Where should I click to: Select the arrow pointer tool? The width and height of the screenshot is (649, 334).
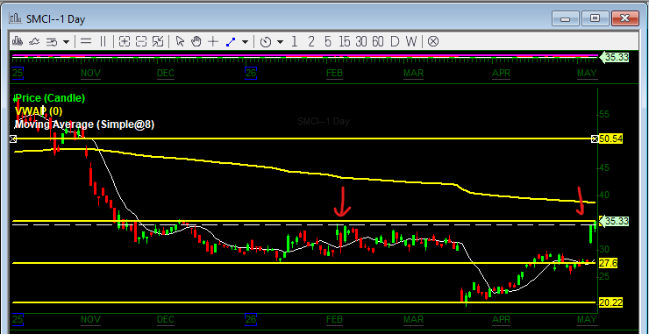point(180,41)
